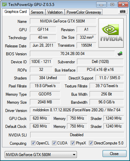Click the Driver Version text field

77,110
